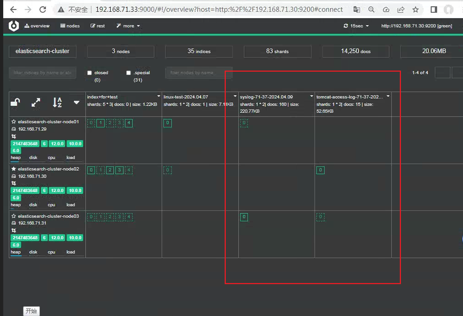Screen dimensions: 463x316
Task: Expand the more menu in the navbar
Action: coord(128,26)
